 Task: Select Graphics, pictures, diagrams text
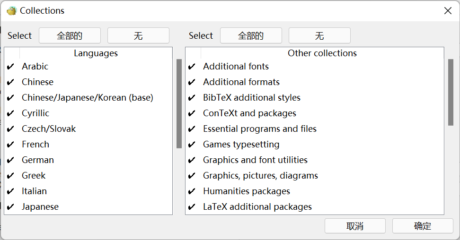click(260, 176)
